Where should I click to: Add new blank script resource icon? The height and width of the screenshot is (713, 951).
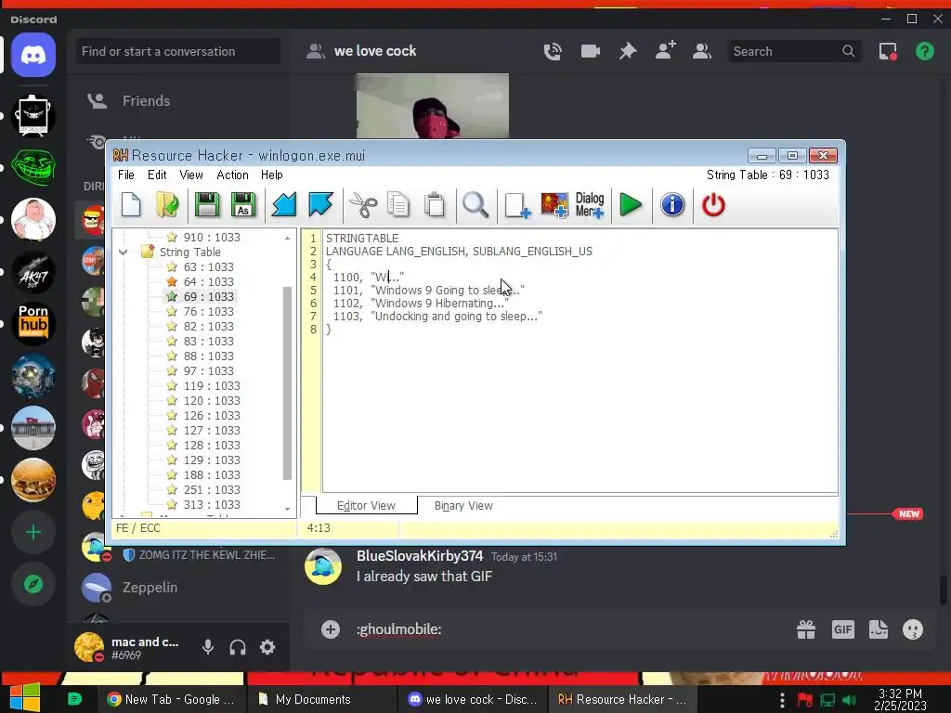[x=517, y=205]
